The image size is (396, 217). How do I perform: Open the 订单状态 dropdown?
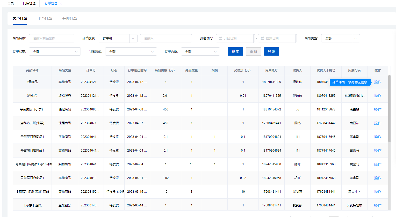point(76,51)
